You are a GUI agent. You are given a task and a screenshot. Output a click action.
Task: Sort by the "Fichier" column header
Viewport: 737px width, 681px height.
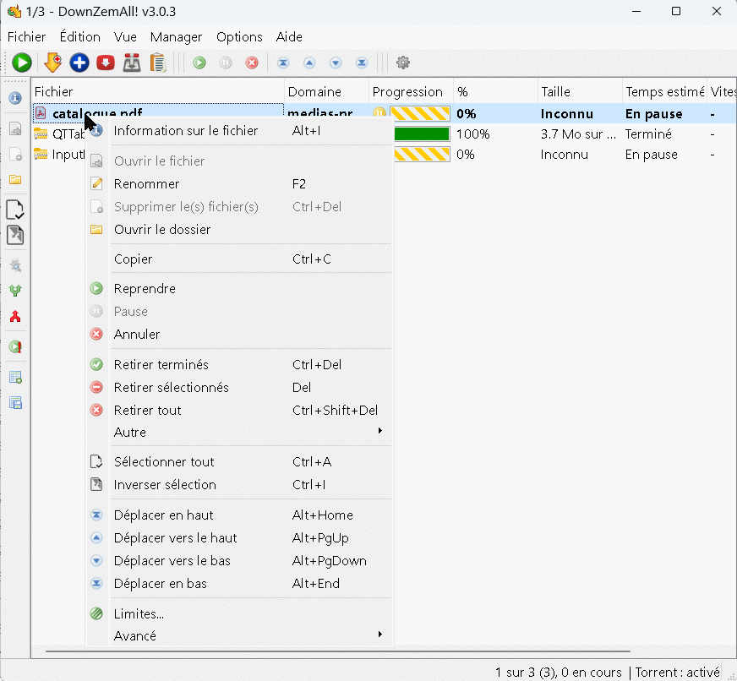click(x=158, y=91)
